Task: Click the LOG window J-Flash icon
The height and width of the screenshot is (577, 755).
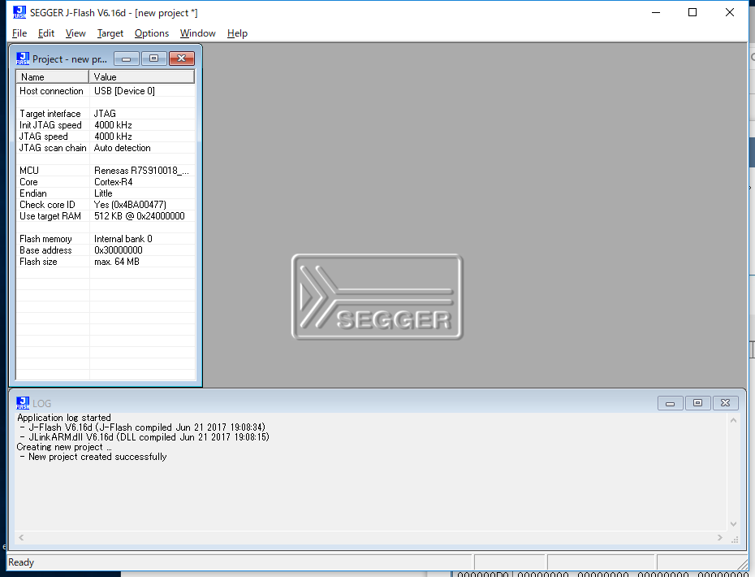Action: [23, 403]
